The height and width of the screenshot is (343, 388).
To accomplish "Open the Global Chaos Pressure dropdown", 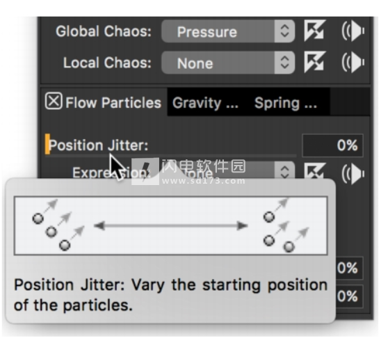I will click(x=228, y=31).
